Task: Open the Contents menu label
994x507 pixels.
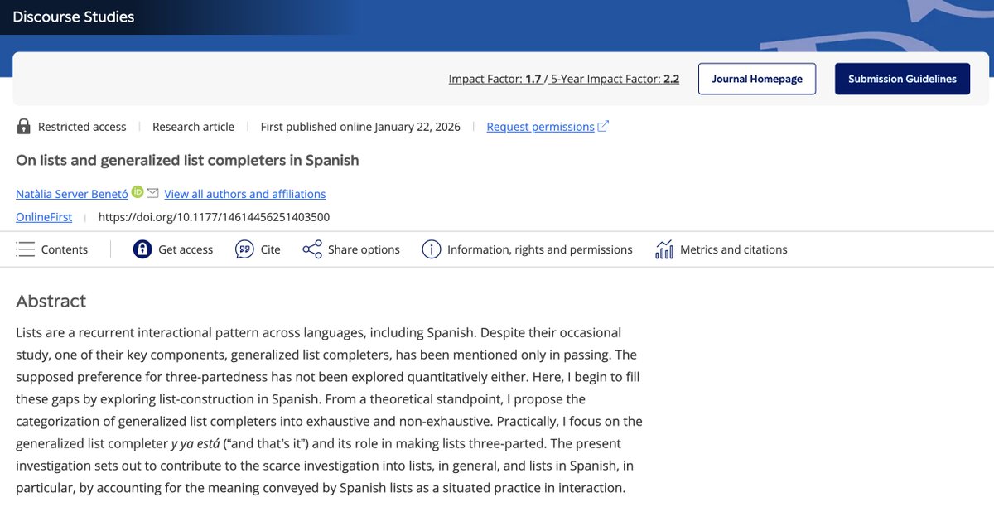Action: coord(65,249)
